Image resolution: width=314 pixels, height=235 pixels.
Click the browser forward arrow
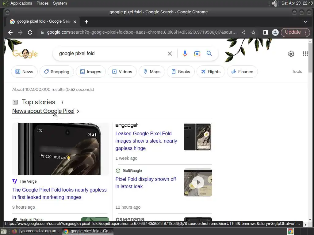[20, 32]
